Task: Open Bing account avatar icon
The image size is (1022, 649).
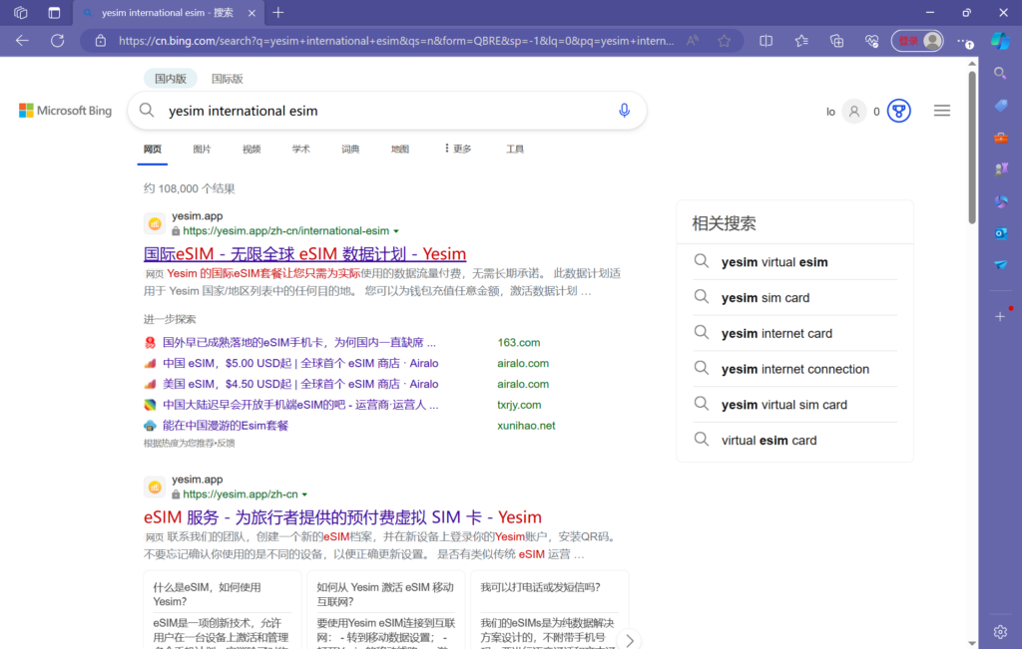Action: (854, 112)
